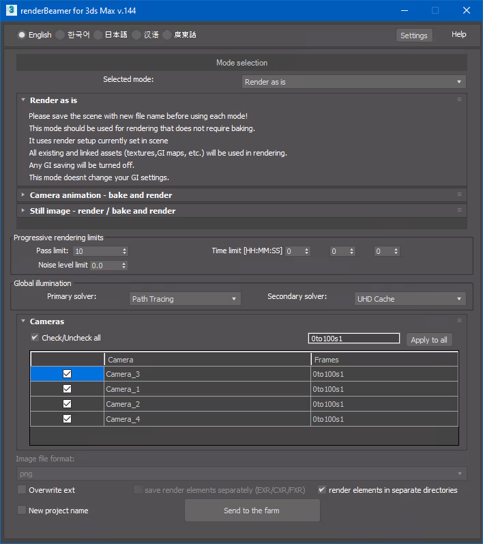The height and width of the screenshot is (544, 483).
Task: Click Send to the farm button
Action: pyautogui.click(x=252, y=511)
